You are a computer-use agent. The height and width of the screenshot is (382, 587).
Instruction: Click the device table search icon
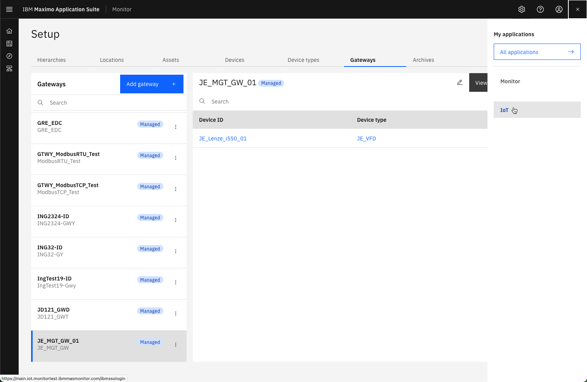tap(202, 101)
